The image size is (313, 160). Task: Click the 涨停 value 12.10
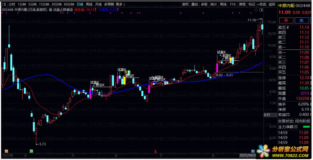tap(304, 78)
